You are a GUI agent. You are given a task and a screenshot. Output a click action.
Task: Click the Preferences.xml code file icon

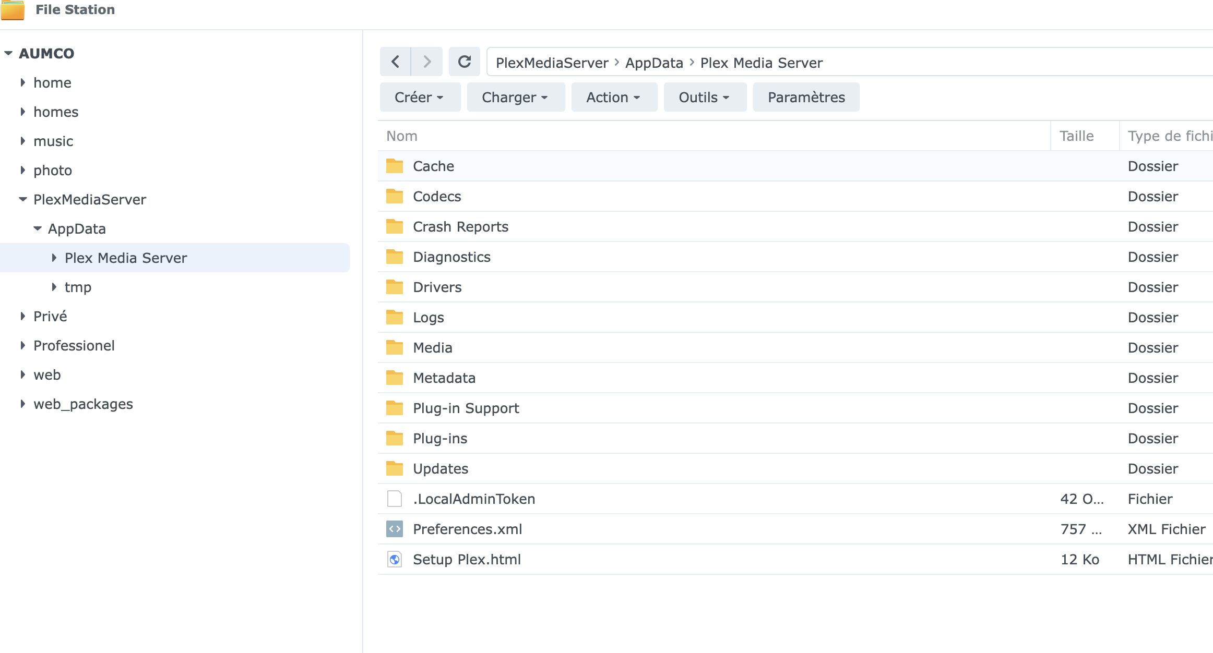click(x=395, y=529)
